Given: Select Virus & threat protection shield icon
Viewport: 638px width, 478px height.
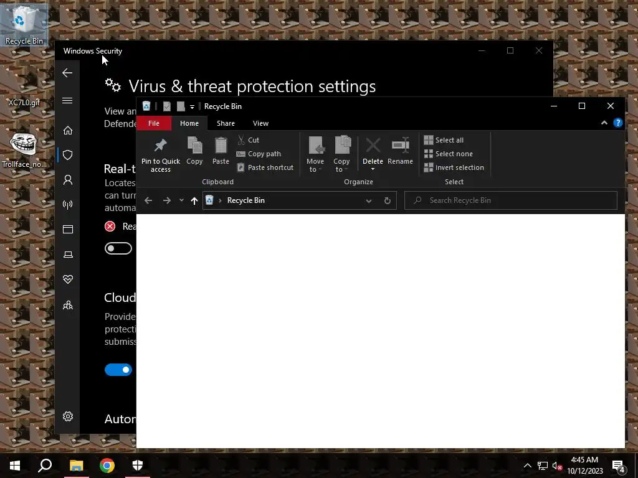Looking at the screenshot, I should [67, 155].
